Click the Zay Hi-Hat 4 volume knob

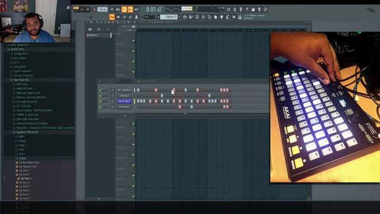(x=106, y=101)
